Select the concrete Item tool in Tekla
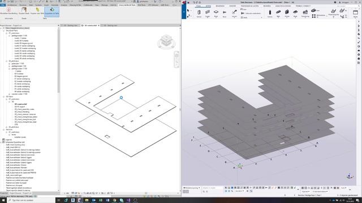 tap(315, 10)
